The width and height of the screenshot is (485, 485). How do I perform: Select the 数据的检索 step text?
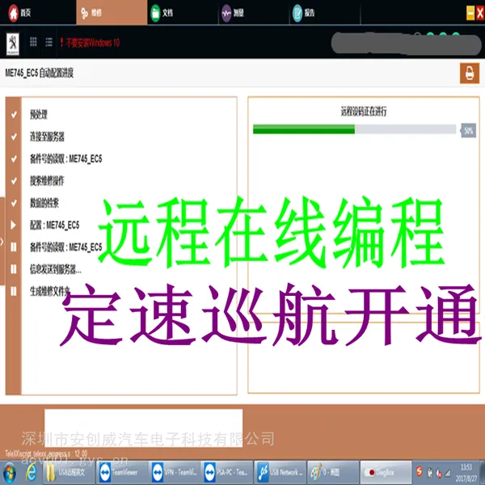point(44,203)
